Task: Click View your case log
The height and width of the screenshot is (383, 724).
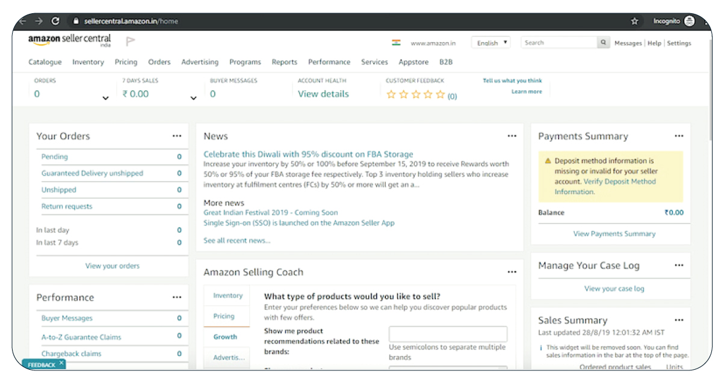Action: point(614,289)
